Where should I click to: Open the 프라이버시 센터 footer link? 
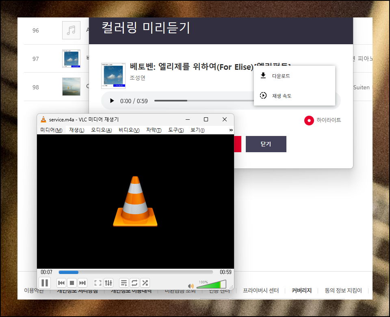[261, 291]
